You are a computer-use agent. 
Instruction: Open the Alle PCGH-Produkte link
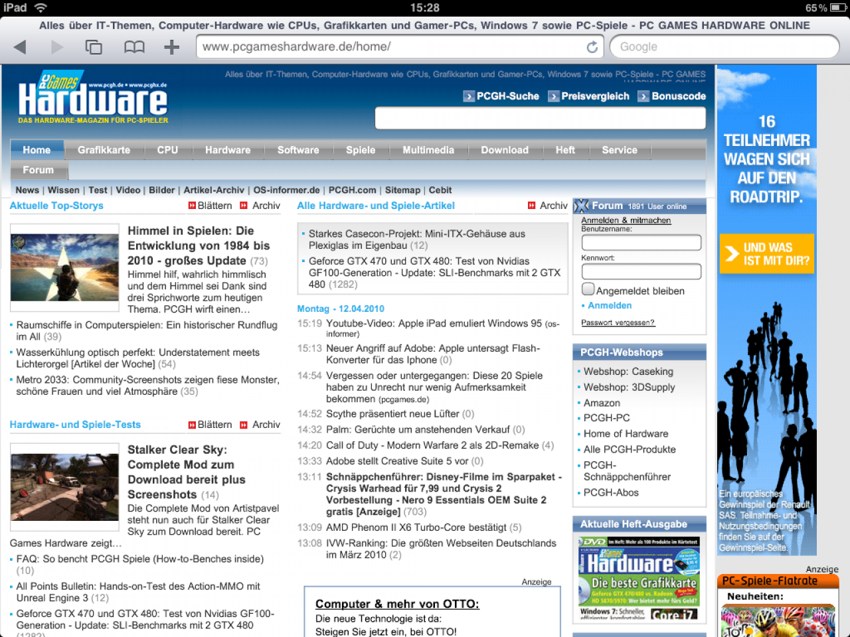[630, 449]
